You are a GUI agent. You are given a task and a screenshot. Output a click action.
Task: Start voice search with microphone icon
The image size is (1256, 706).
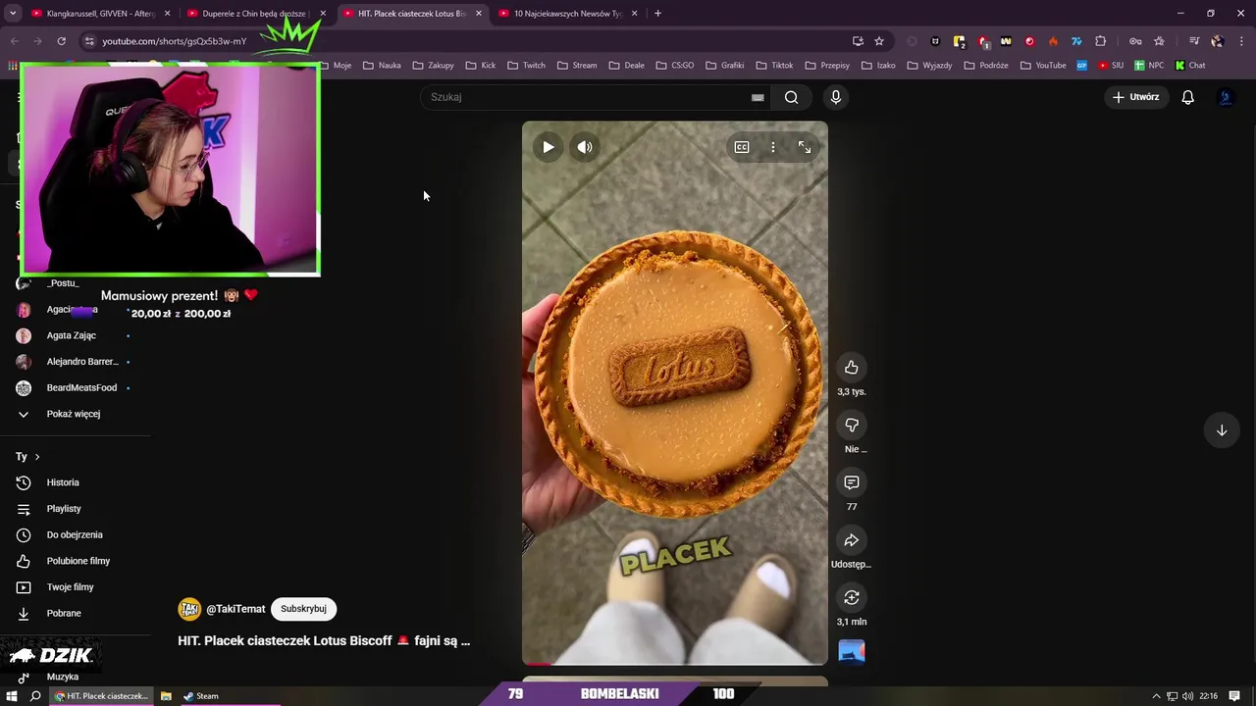(836, 97)
